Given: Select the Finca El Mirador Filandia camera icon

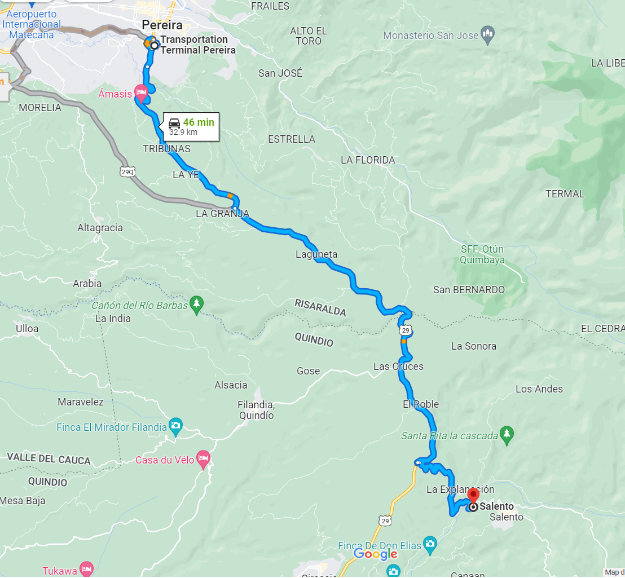Looking at the screenshot, I should pos(175,427).
